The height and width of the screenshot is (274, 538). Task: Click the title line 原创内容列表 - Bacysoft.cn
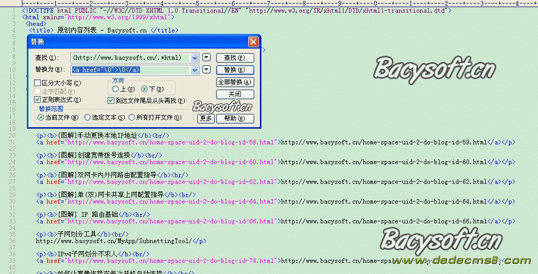click(104, 30)
